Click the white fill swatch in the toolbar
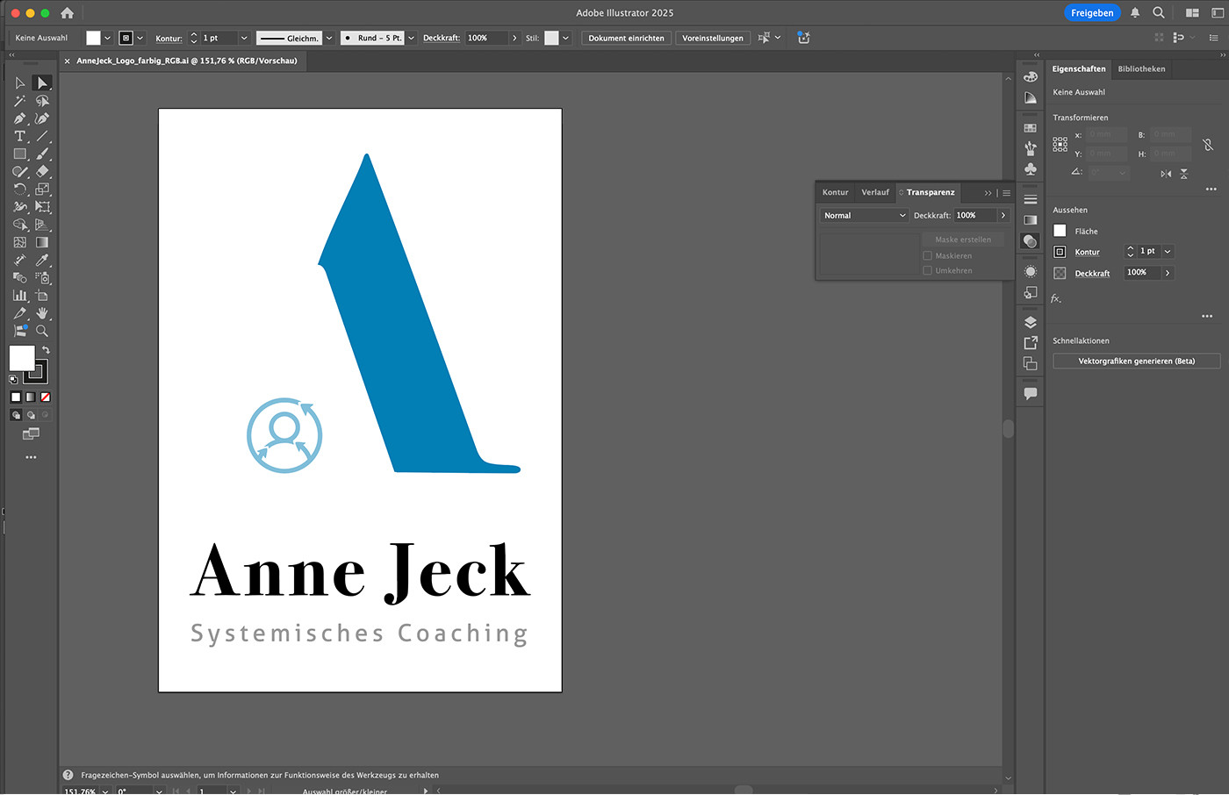Image resolution: width=1229 pixels, height=795 pixels. [21, 357]
